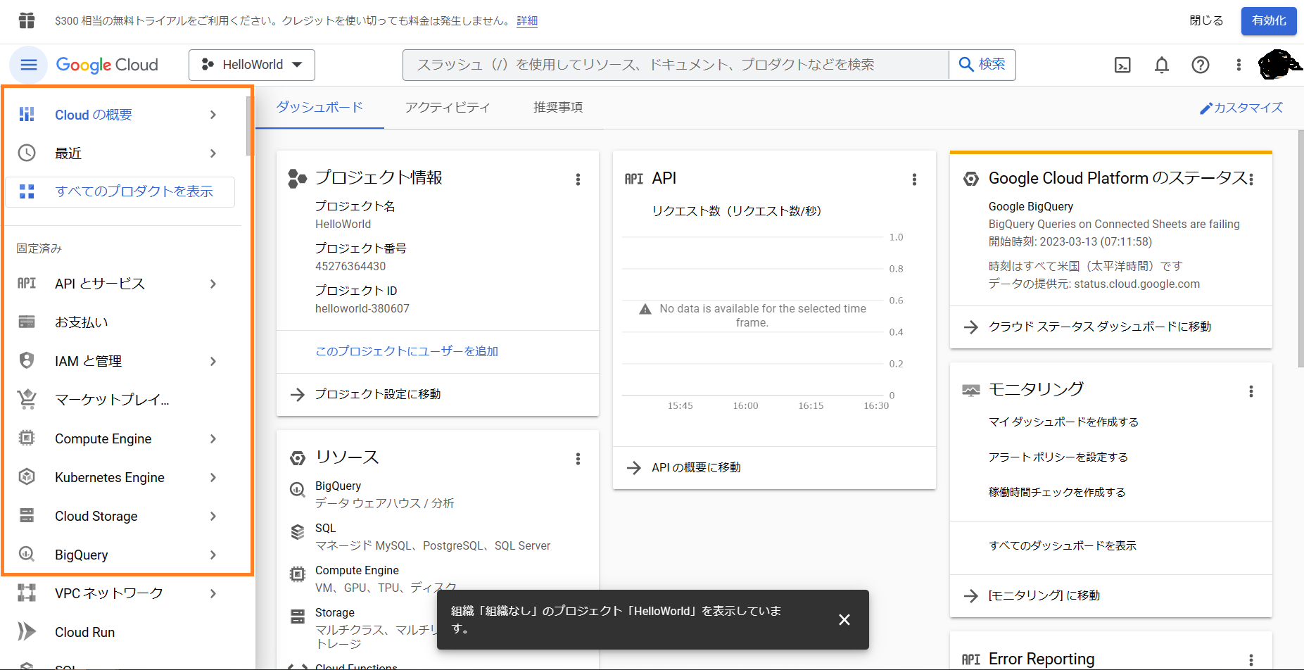Click the API とサービス sidebar icon

click(27, 283)
